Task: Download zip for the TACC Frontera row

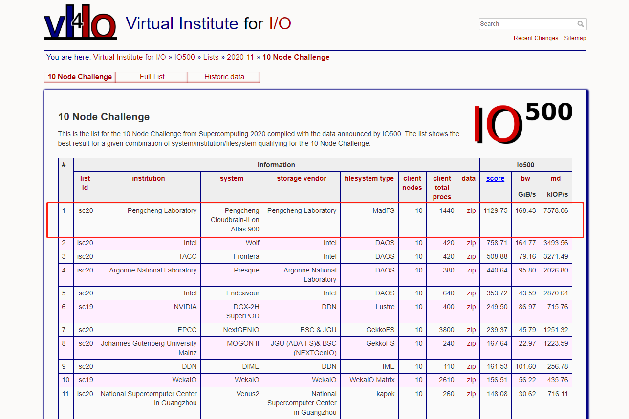Action: point(471,256)
